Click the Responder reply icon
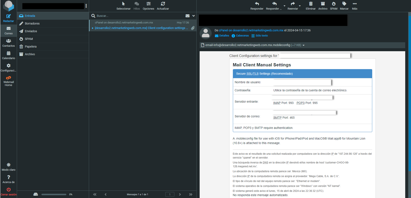Viewport: 411px width, 198px height. click(x=257, y=4)
